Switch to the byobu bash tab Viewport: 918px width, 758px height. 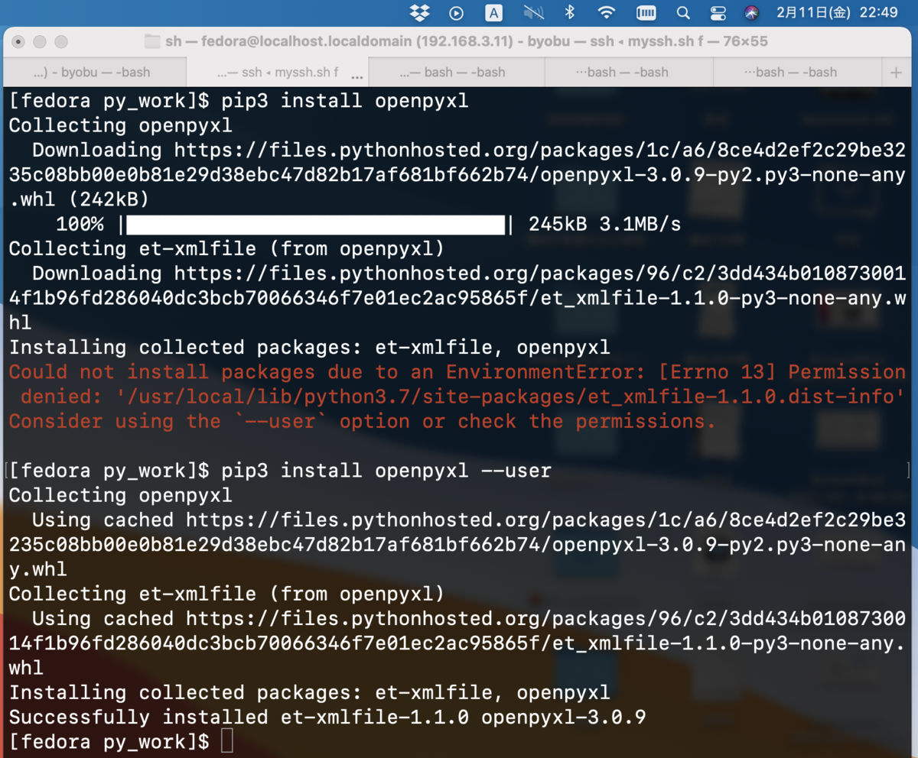[x=96, y=71]
